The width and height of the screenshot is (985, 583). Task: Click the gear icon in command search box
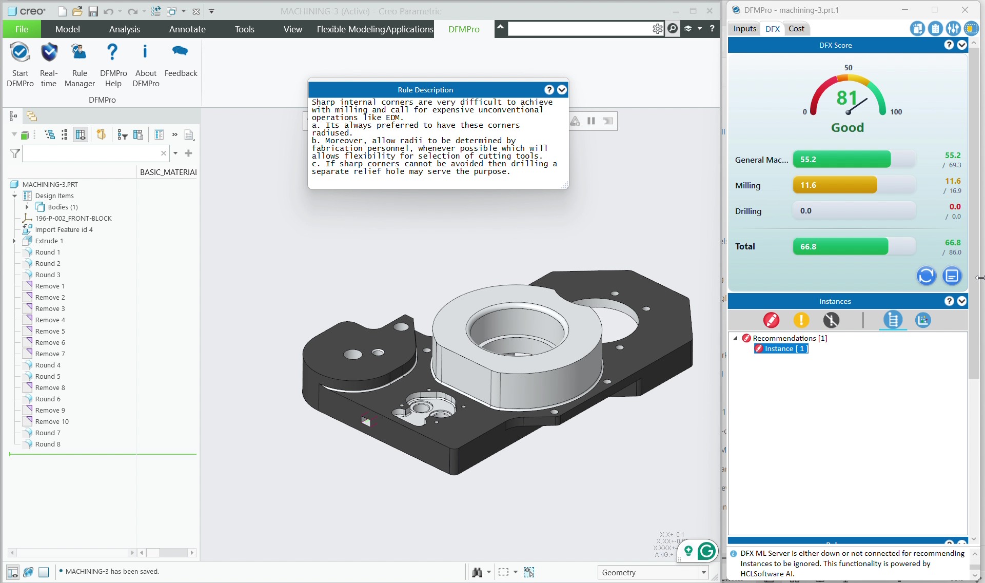pos(657,29)
